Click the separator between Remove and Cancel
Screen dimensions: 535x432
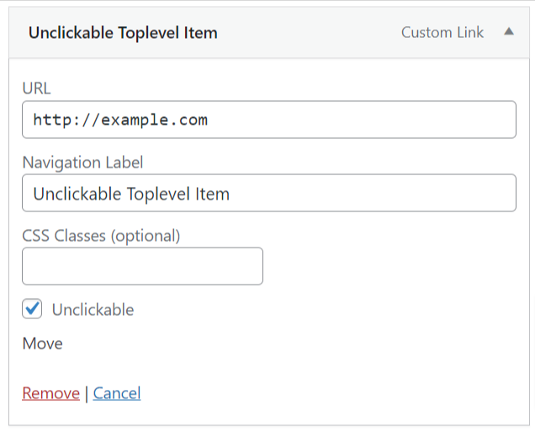pyautogui.click(x=87, y=393)
